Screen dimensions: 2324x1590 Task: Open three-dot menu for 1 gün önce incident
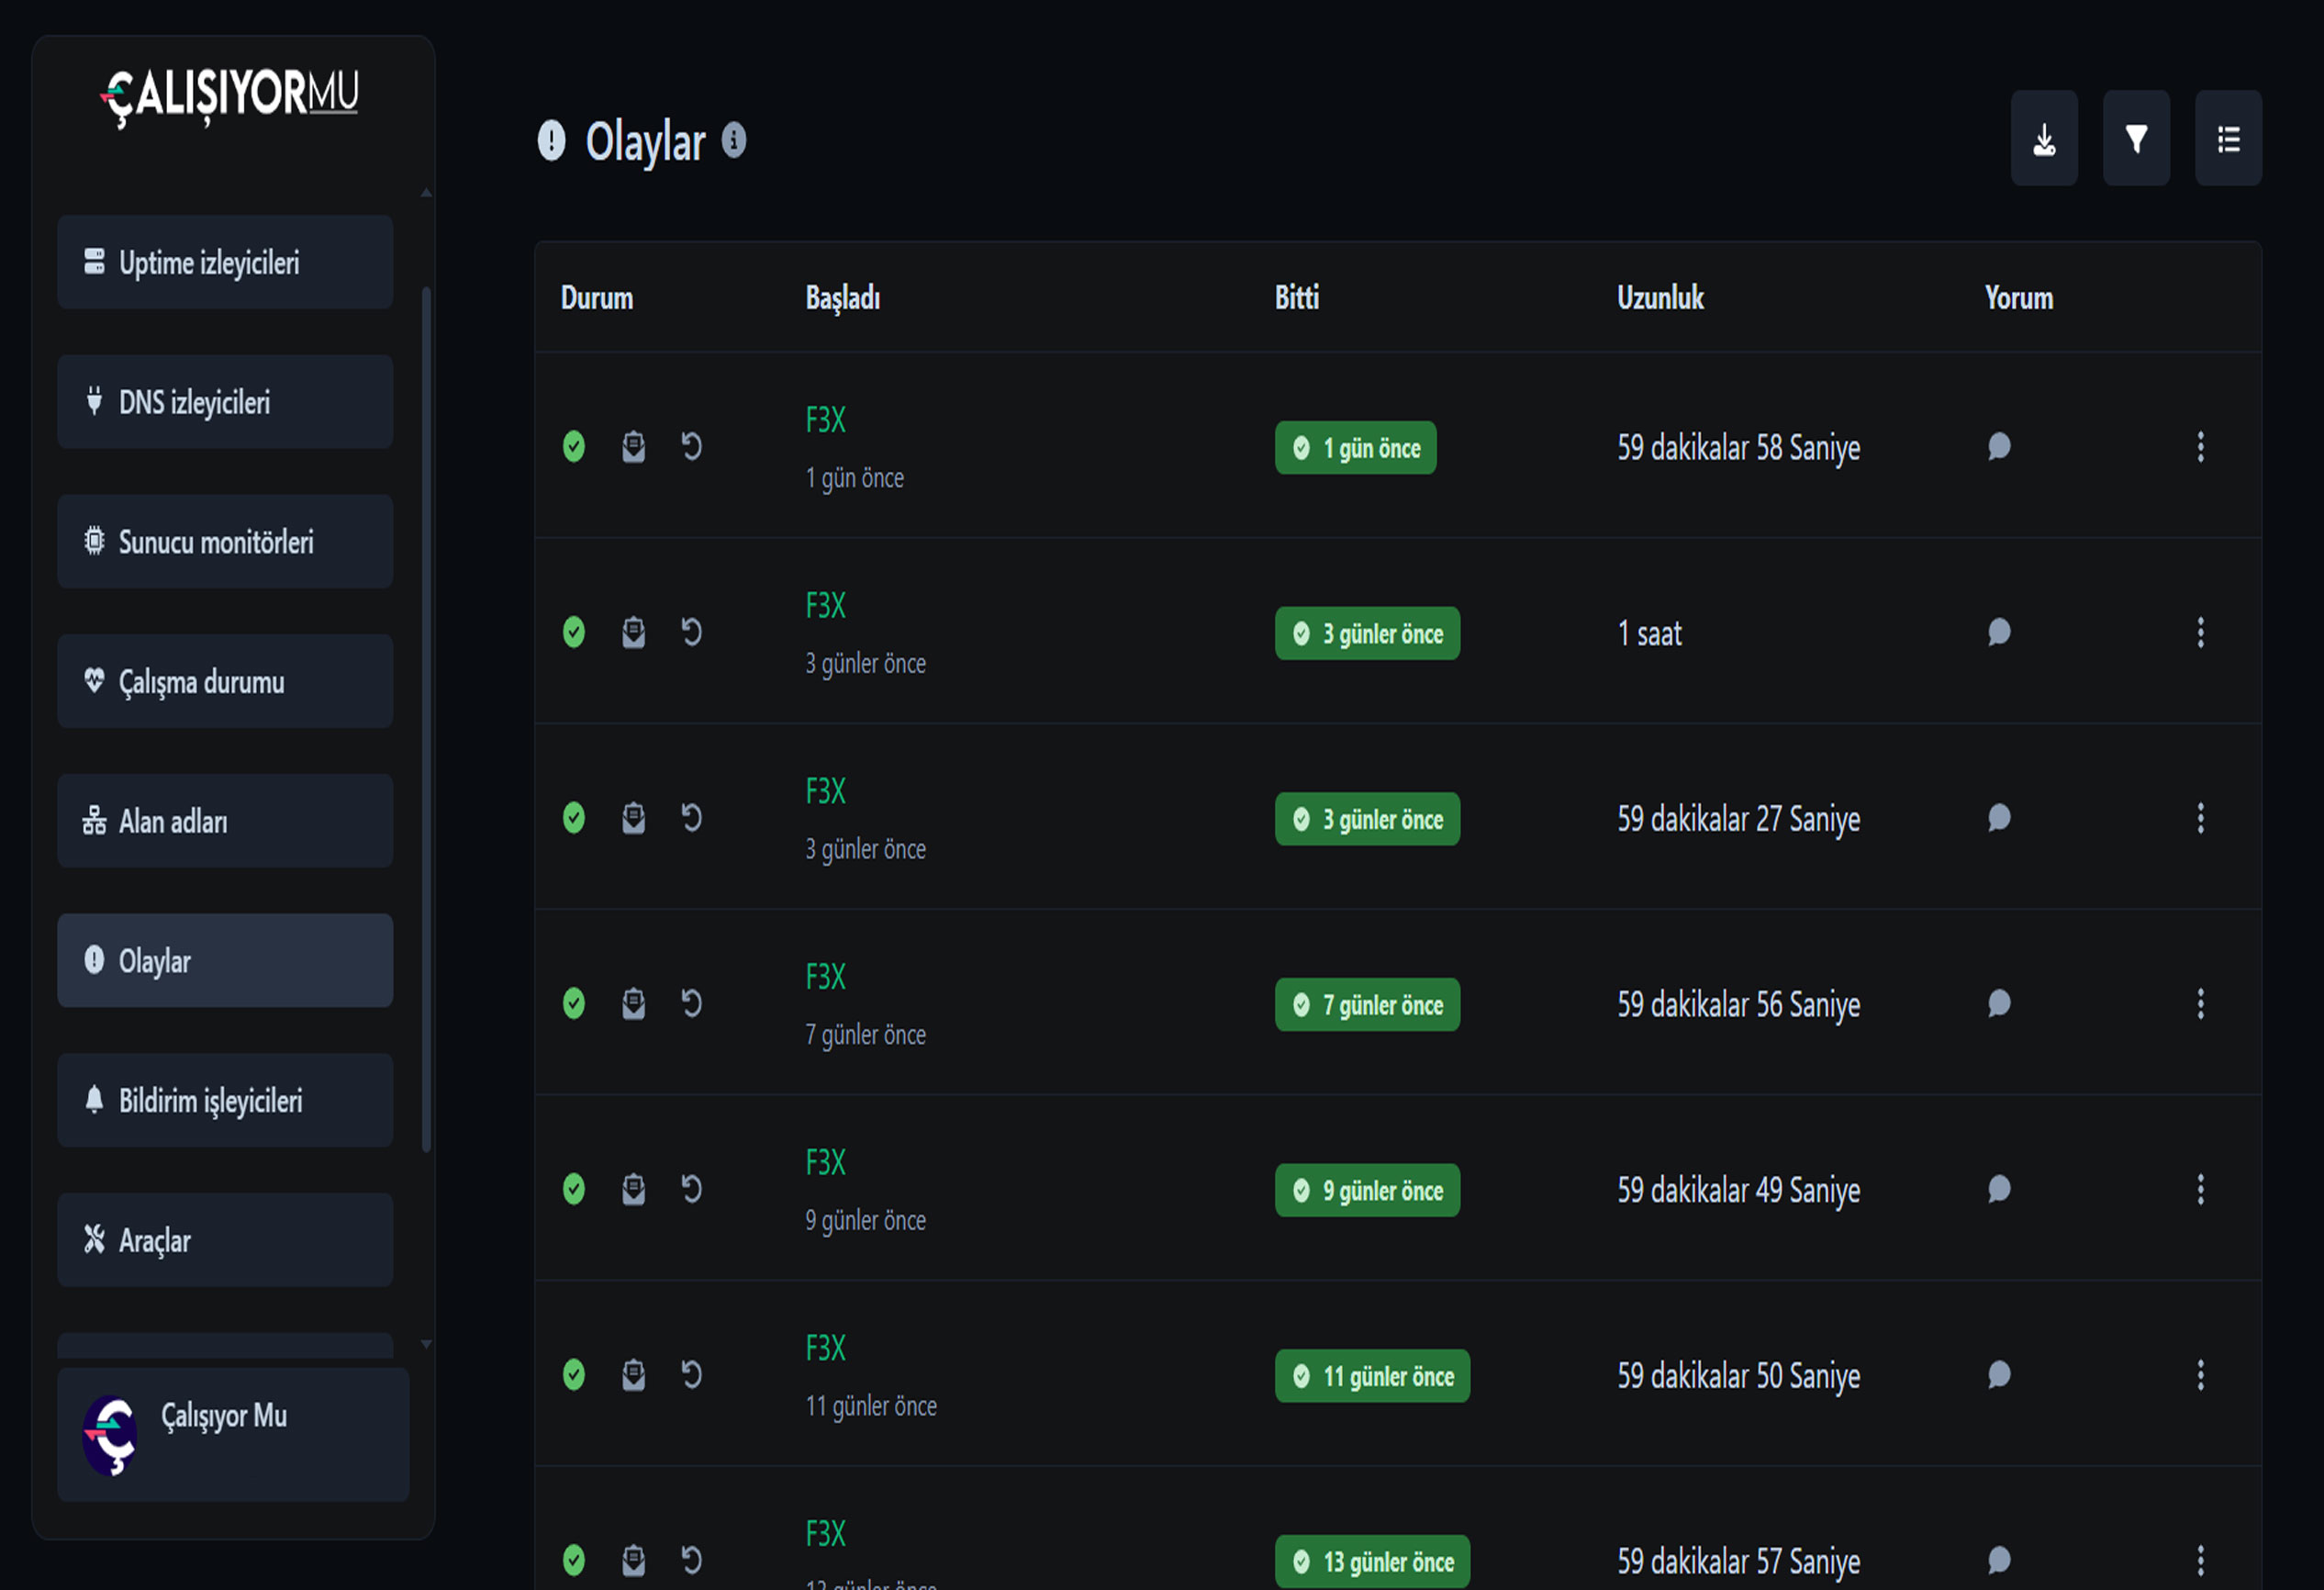click(x=2200, y=447)
